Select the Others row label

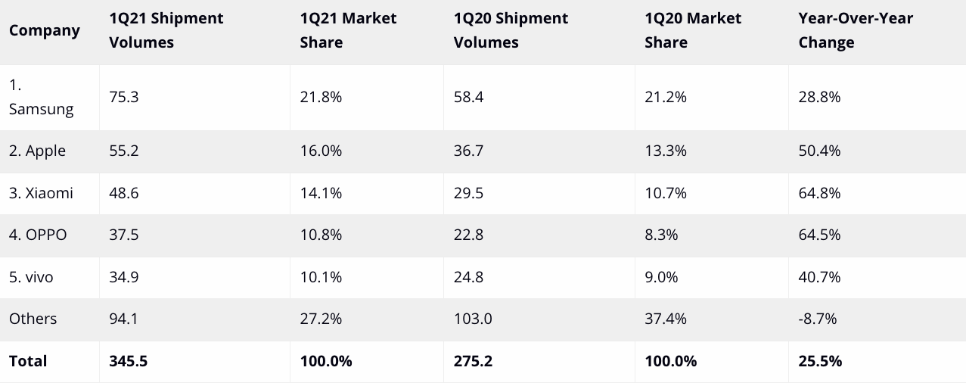(x=33, y=319)
